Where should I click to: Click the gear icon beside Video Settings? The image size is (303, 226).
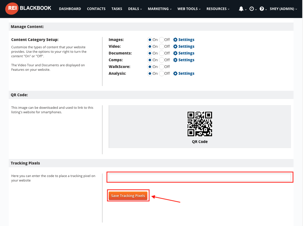[175, 46]
